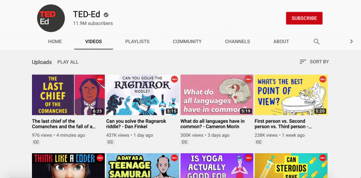The width and height of the screenshot is (361, 178).
Task: Select the Channels tab
Action: [x=237, y=42]
